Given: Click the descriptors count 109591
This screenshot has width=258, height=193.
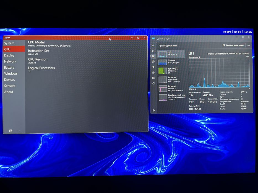Looking at the screenshot, I should point(212,102).
